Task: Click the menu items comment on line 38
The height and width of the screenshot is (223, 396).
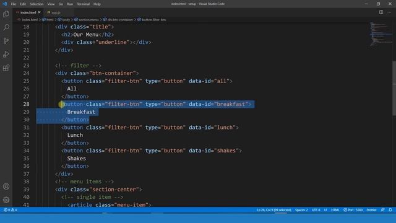Action: click(84, 181)
